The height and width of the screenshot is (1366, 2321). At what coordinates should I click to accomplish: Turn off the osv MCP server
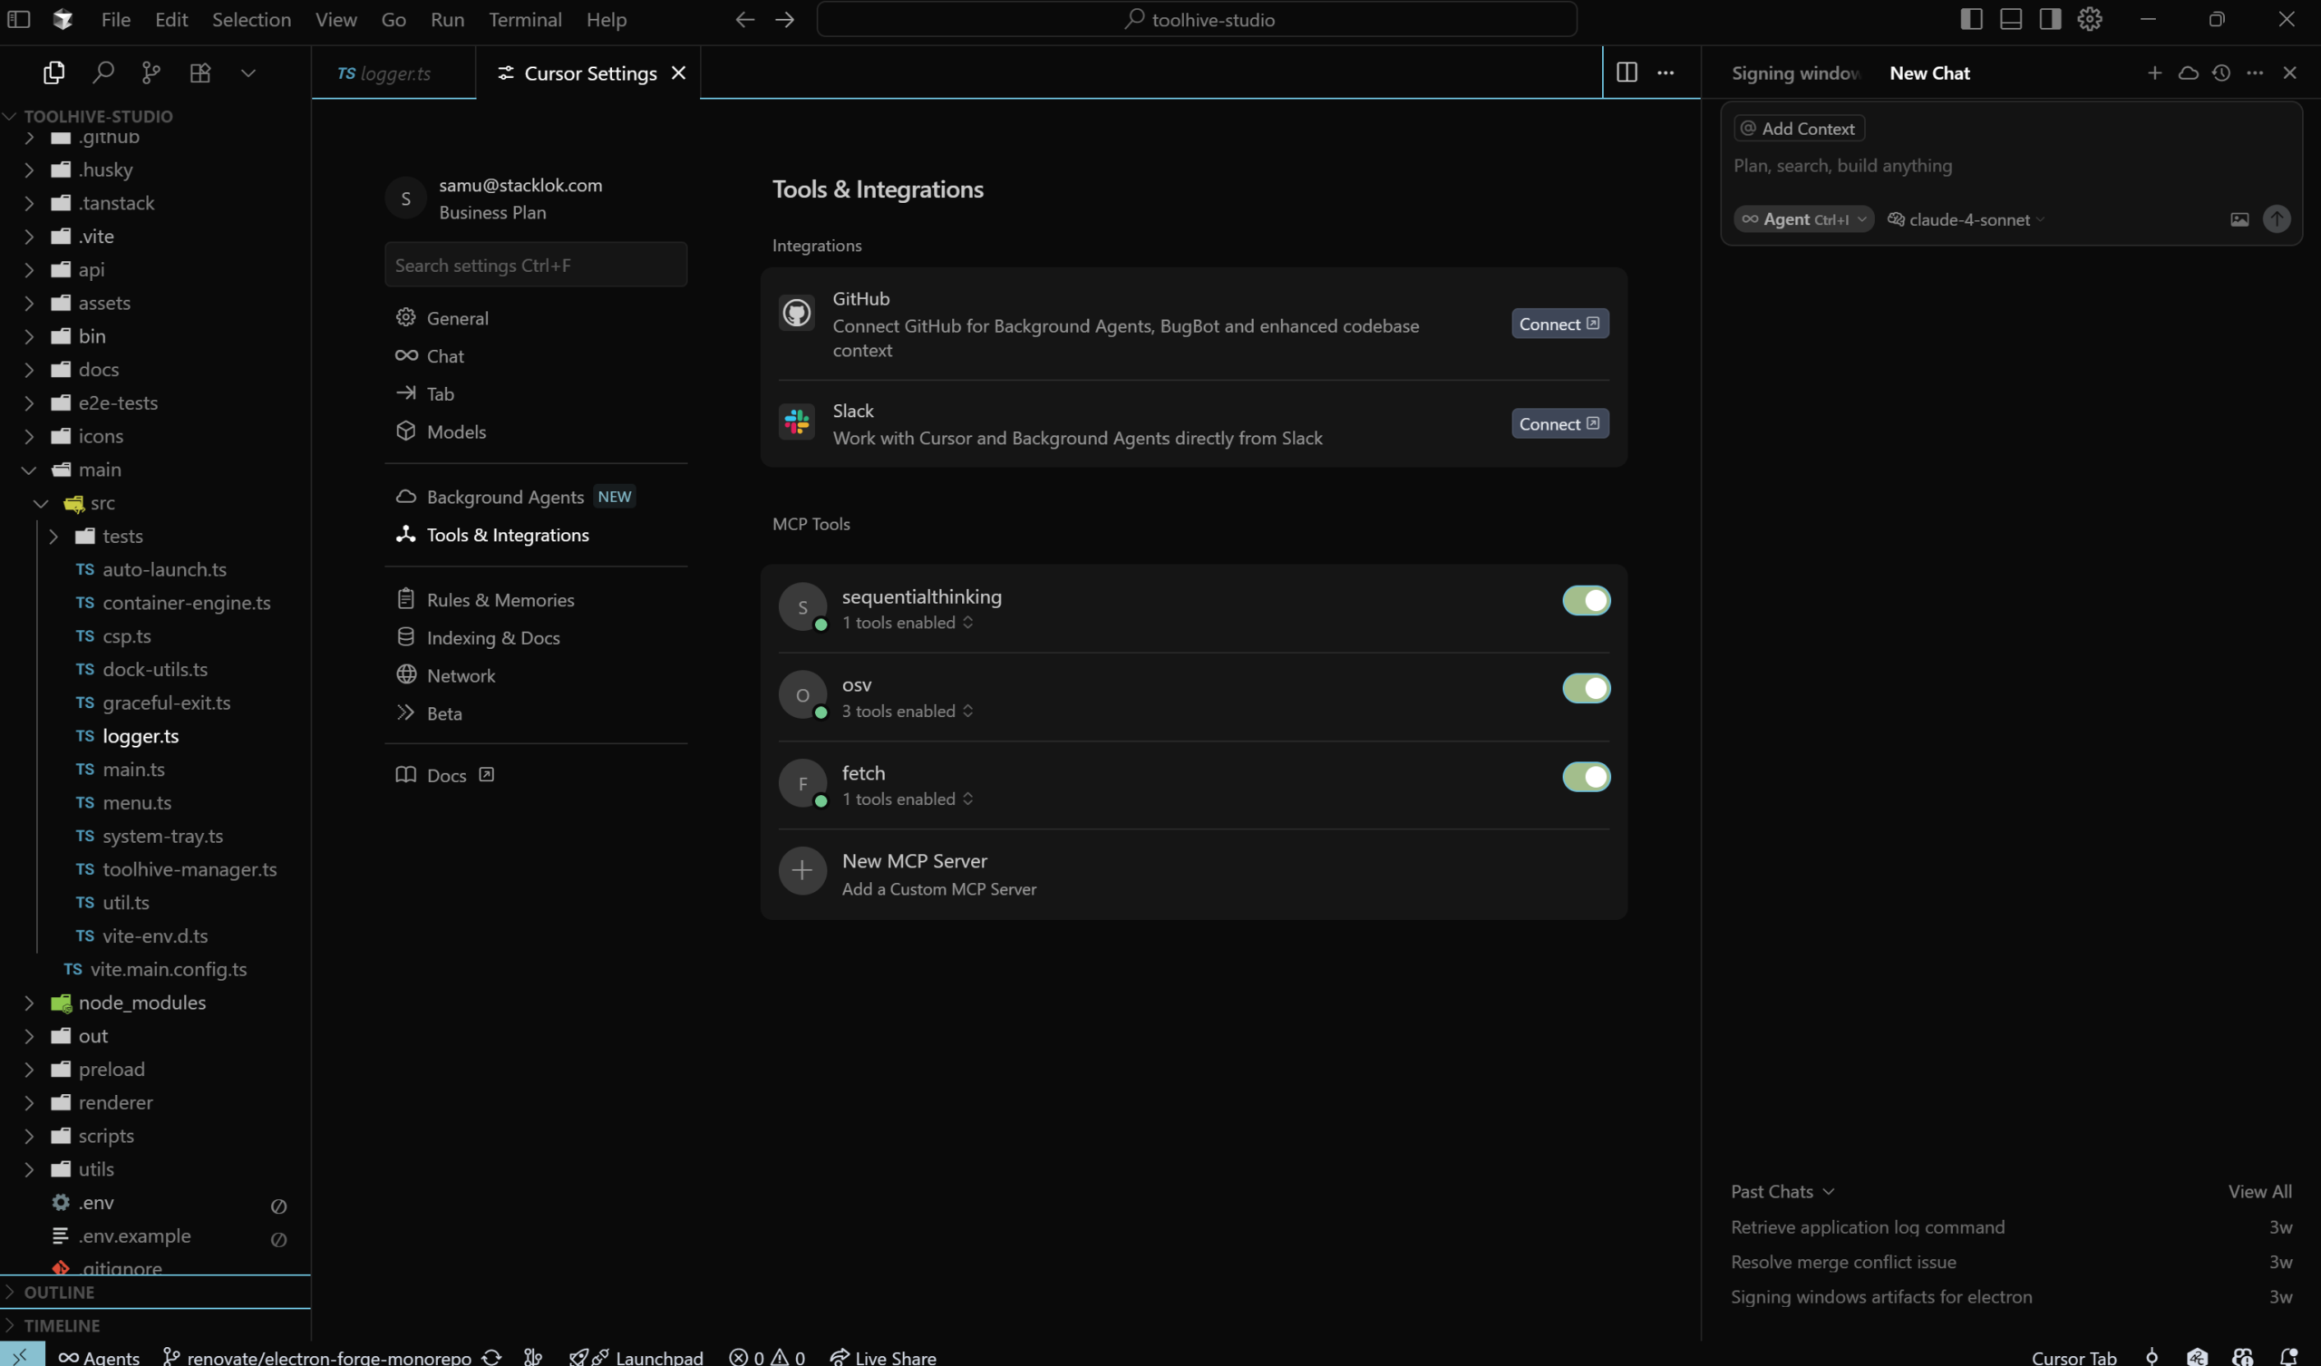(1586, 688)
